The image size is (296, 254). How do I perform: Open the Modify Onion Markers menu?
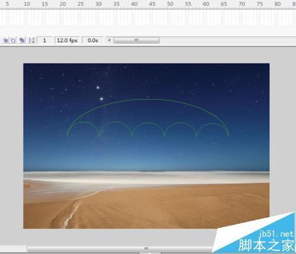coord(31,40)
